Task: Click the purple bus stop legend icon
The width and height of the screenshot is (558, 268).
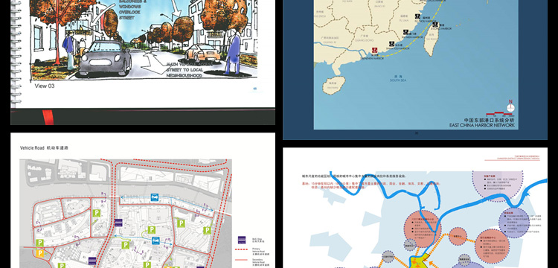Action: [242, 240]
